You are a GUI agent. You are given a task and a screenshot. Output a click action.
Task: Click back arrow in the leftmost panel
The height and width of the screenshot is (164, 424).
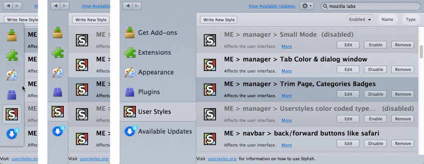(8, 6)
